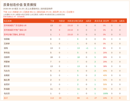
Task: Click 29% 真实率 in 邓爱林 row
Action: (x=105, y=62)
